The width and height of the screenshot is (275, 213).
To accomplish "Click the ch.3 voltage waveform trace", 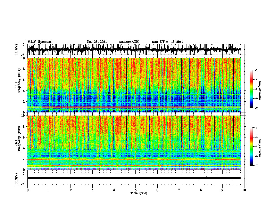I will click(x=134, y=178).
